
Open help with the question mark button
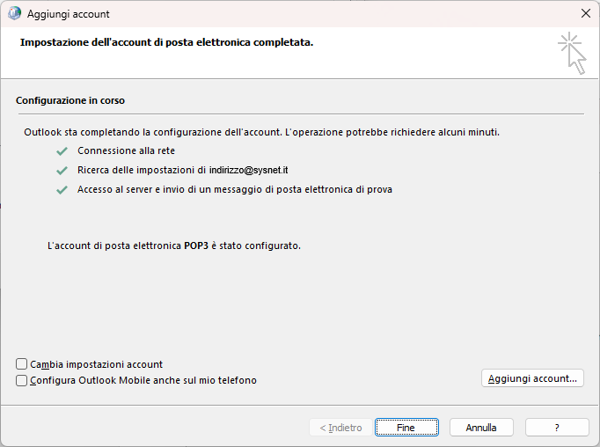pyautogui.click(x=557, y=427)
